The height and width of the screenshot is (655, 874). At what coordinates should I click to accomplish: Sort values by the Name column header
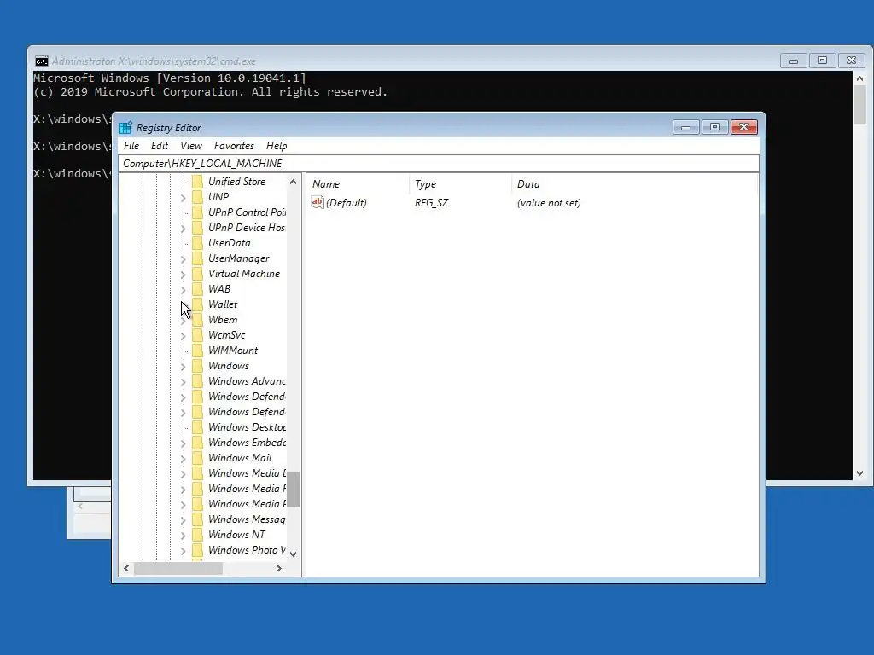358,184
